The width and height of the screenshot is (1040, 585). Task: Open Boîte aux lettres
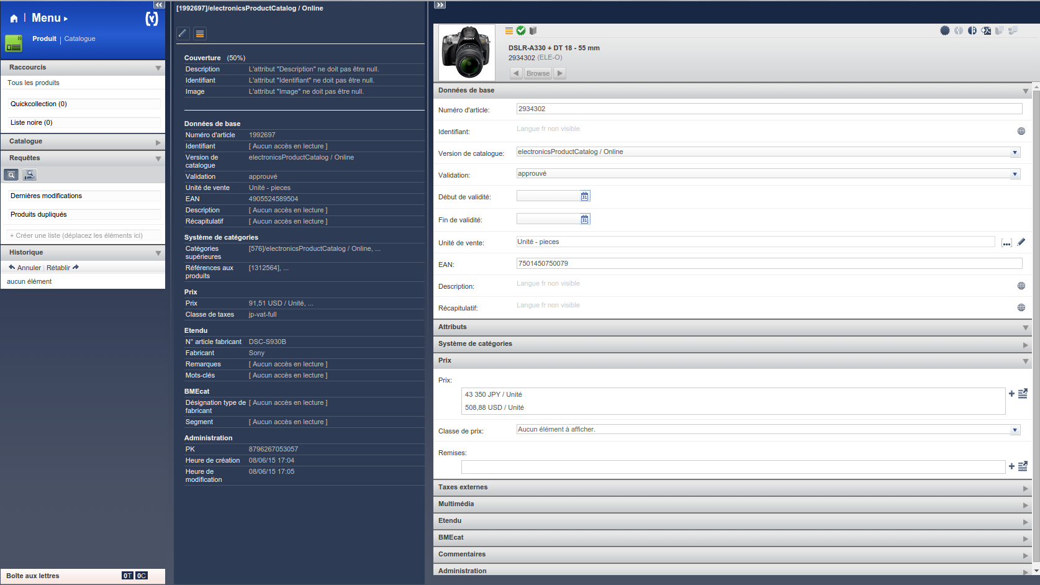[x=33, y=576]
